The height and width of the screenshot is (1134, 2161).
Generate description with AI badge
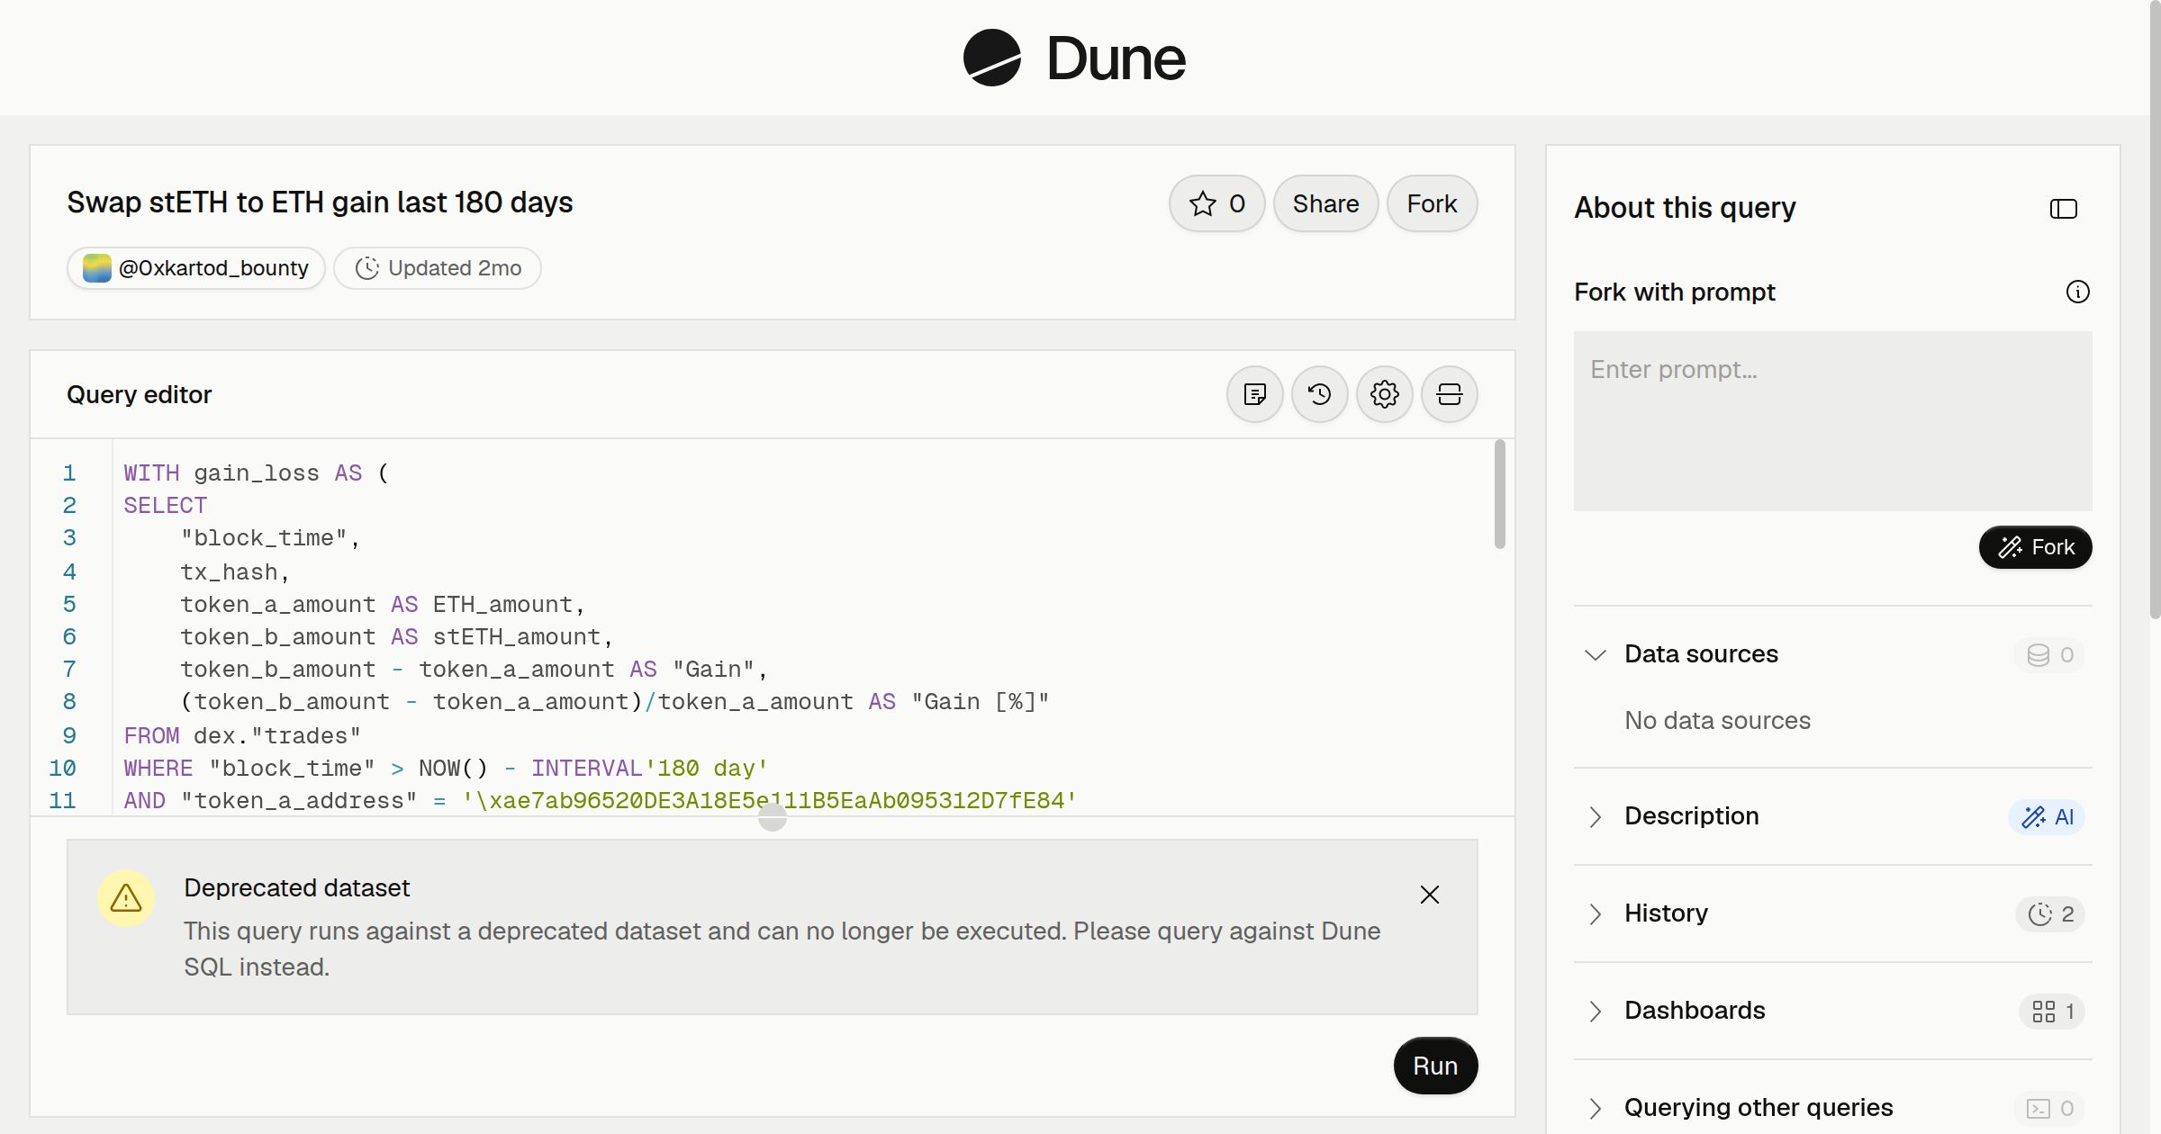coord(2047,816)
